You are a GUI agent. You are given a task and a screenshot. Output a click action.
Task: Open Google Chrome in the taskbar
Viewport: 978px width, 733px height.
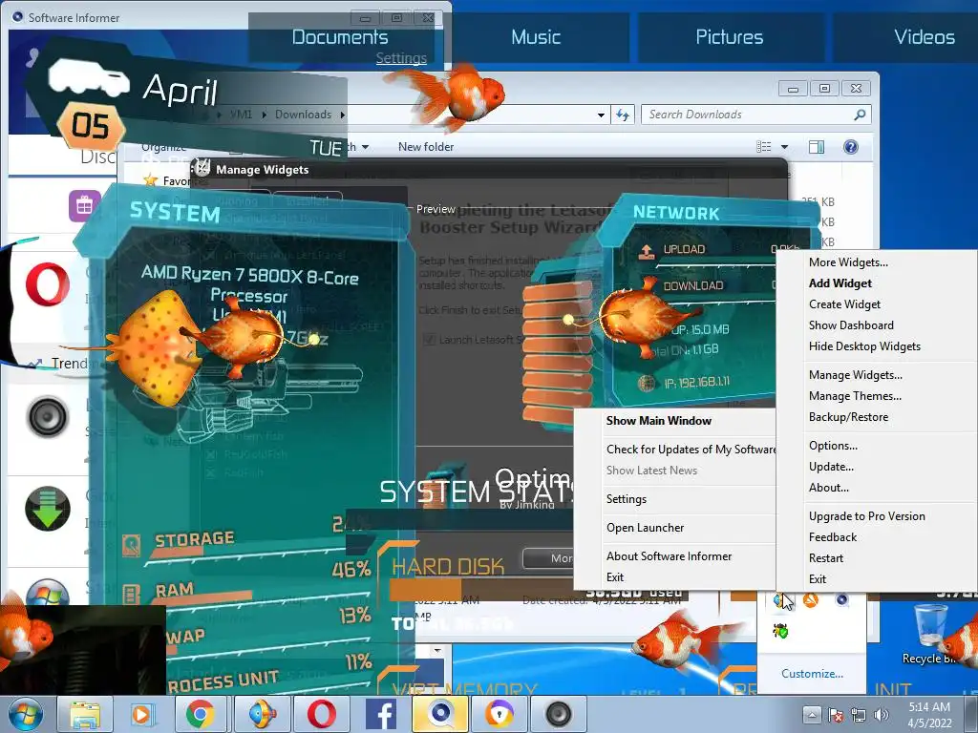tap(200, 714)
